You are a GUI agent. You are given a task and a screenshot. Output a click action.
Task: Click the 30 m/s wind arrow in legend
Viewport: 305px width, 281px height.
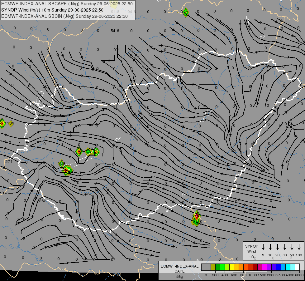pyautogui.click(x=284, y=247)
